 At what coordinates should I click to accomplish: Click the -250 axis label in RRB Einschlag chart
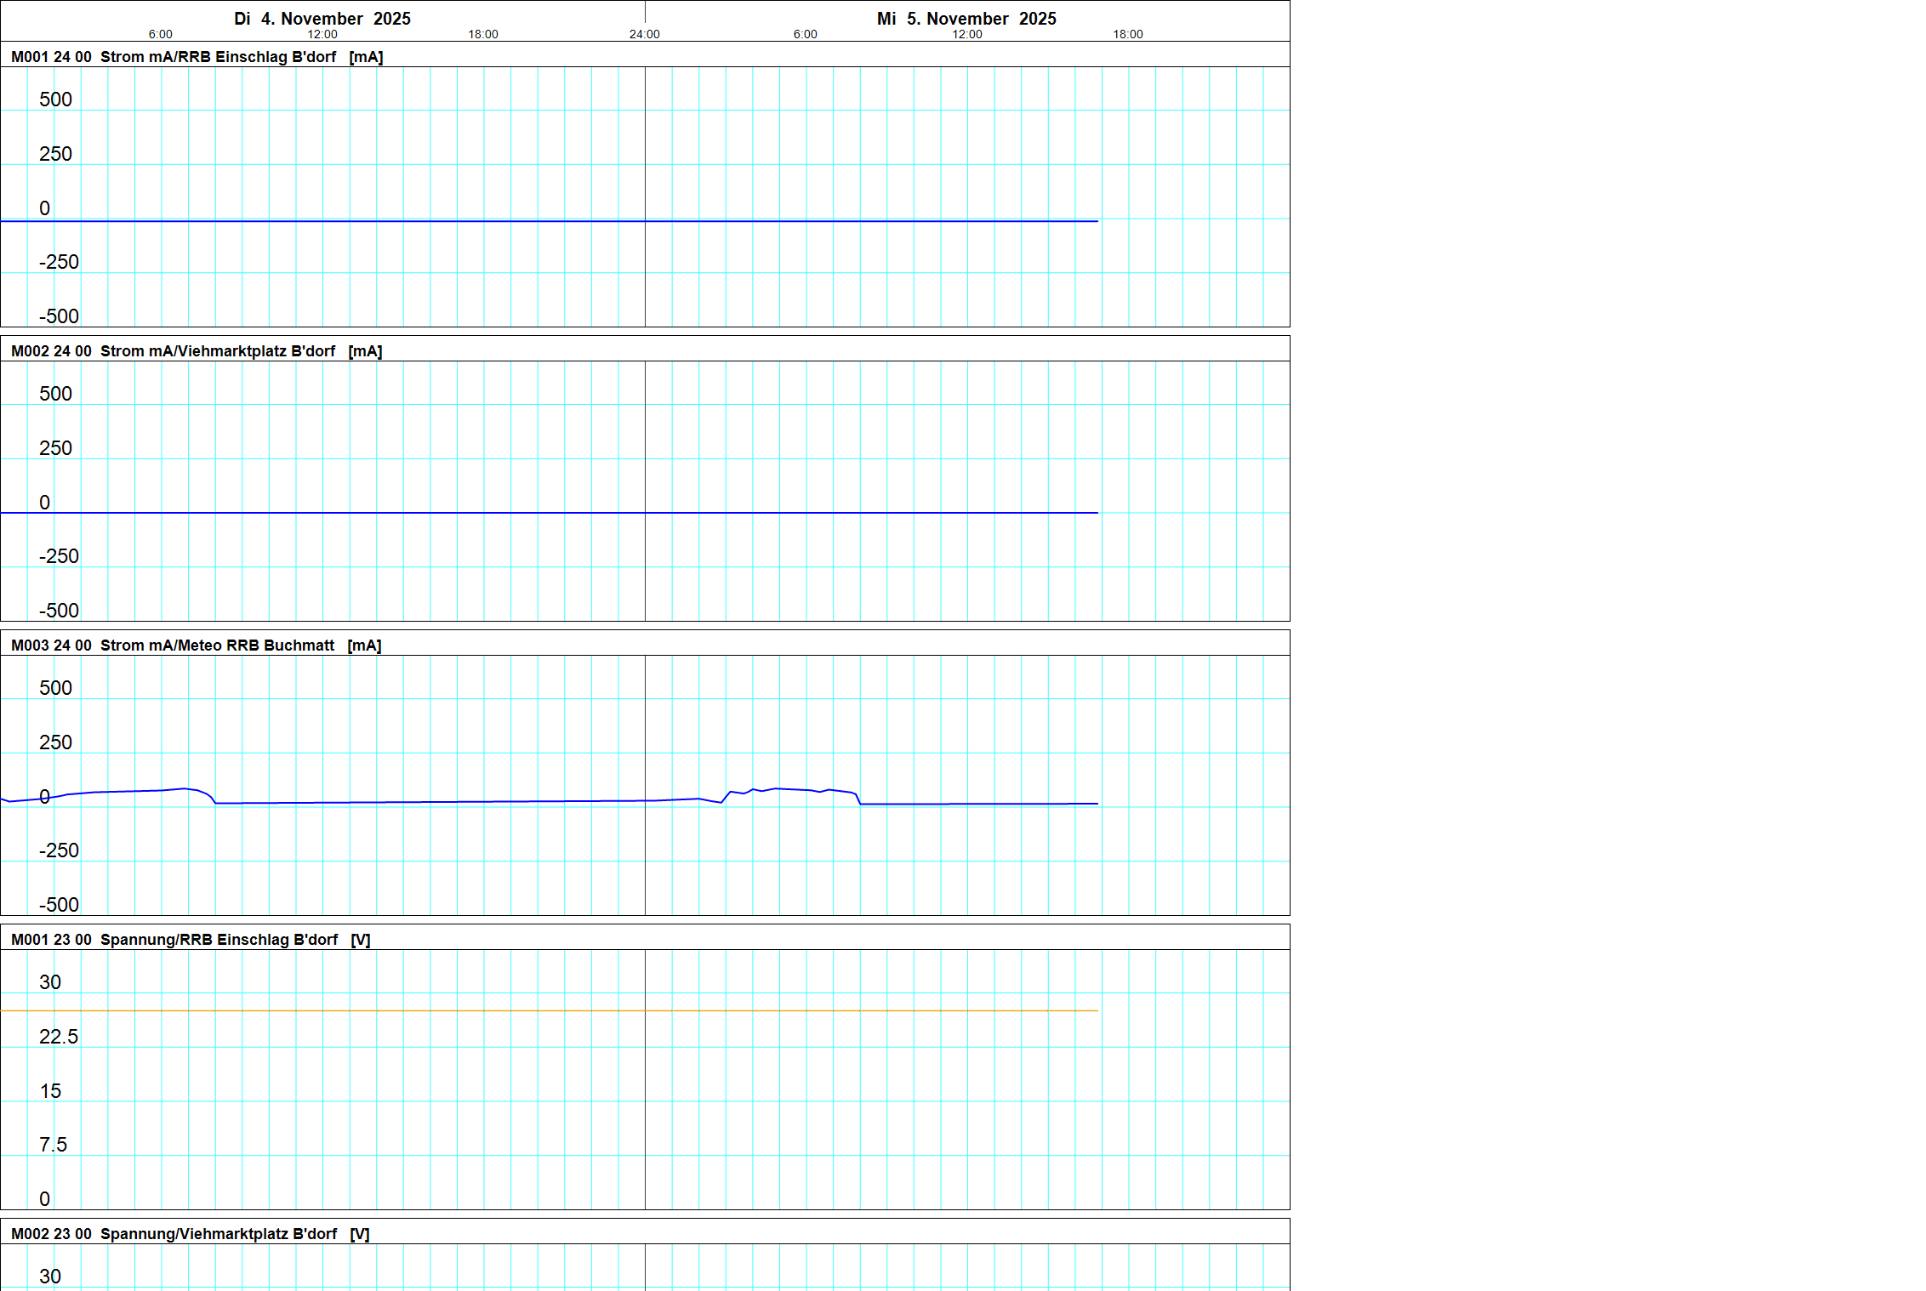point(59,262)
